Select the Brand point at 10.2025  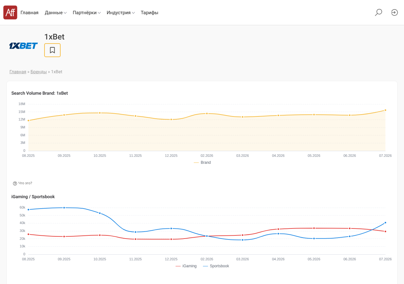coord(100,113)
